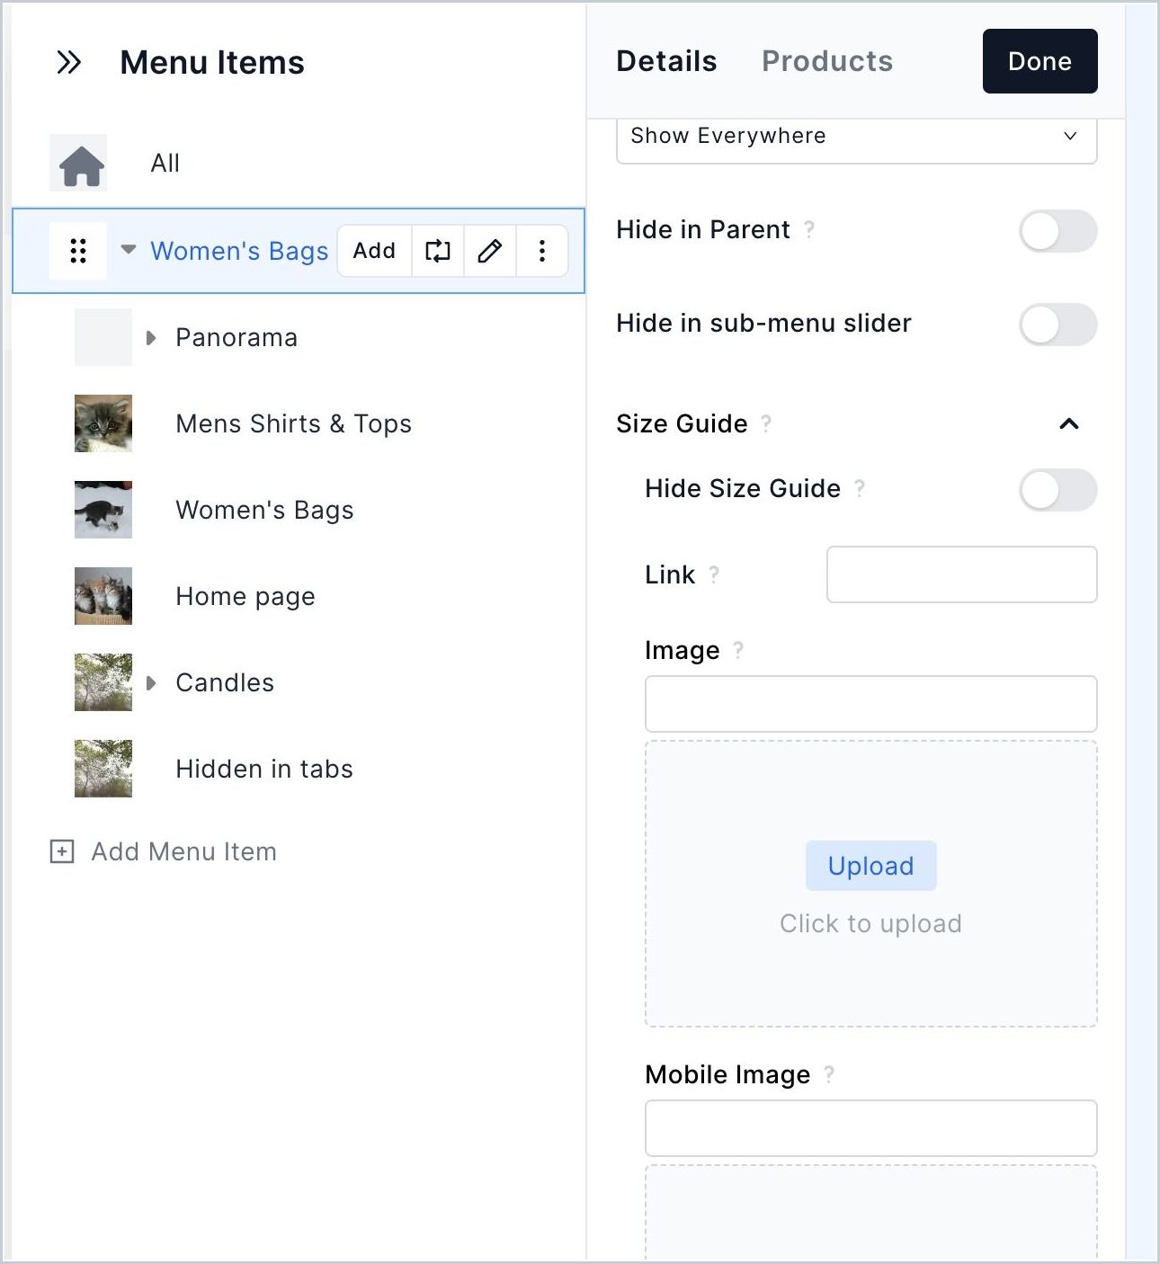Click the Upload button in Image area
Image resolution: width=1160 pixels, height=1264 pixels.
click(870, 866)
